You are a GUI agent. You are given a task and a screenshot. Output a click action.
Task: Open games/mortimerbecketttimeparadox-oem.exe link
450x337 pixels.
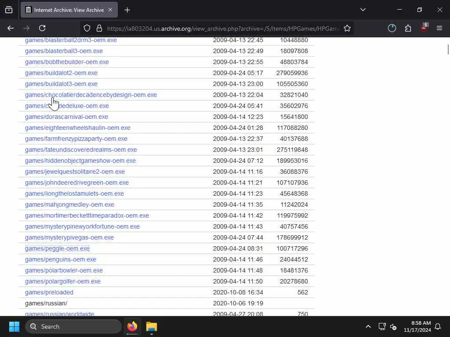(x=87, y=215)
